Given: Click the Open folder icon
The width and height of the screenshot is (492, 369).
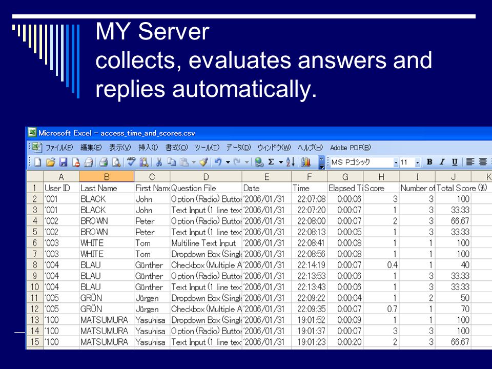Looking at the screenshot, I should (50, 162).
